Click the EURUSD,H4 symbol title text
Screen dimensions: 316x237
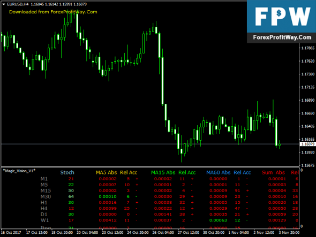click(18, 4)
